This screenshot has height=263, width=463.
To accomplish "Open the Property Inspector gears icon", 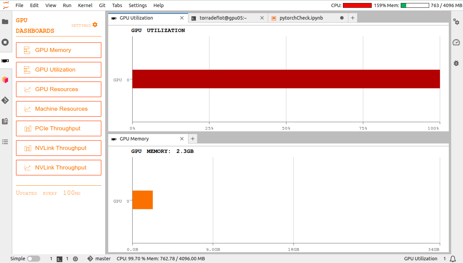I will [456, 22].
